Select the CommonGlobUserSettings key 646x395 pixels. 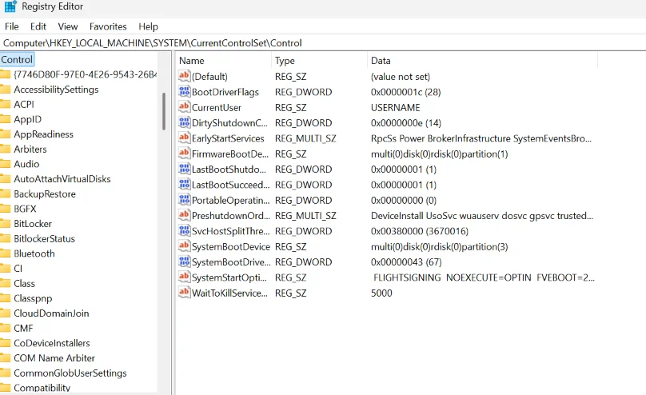pos(70,373)
